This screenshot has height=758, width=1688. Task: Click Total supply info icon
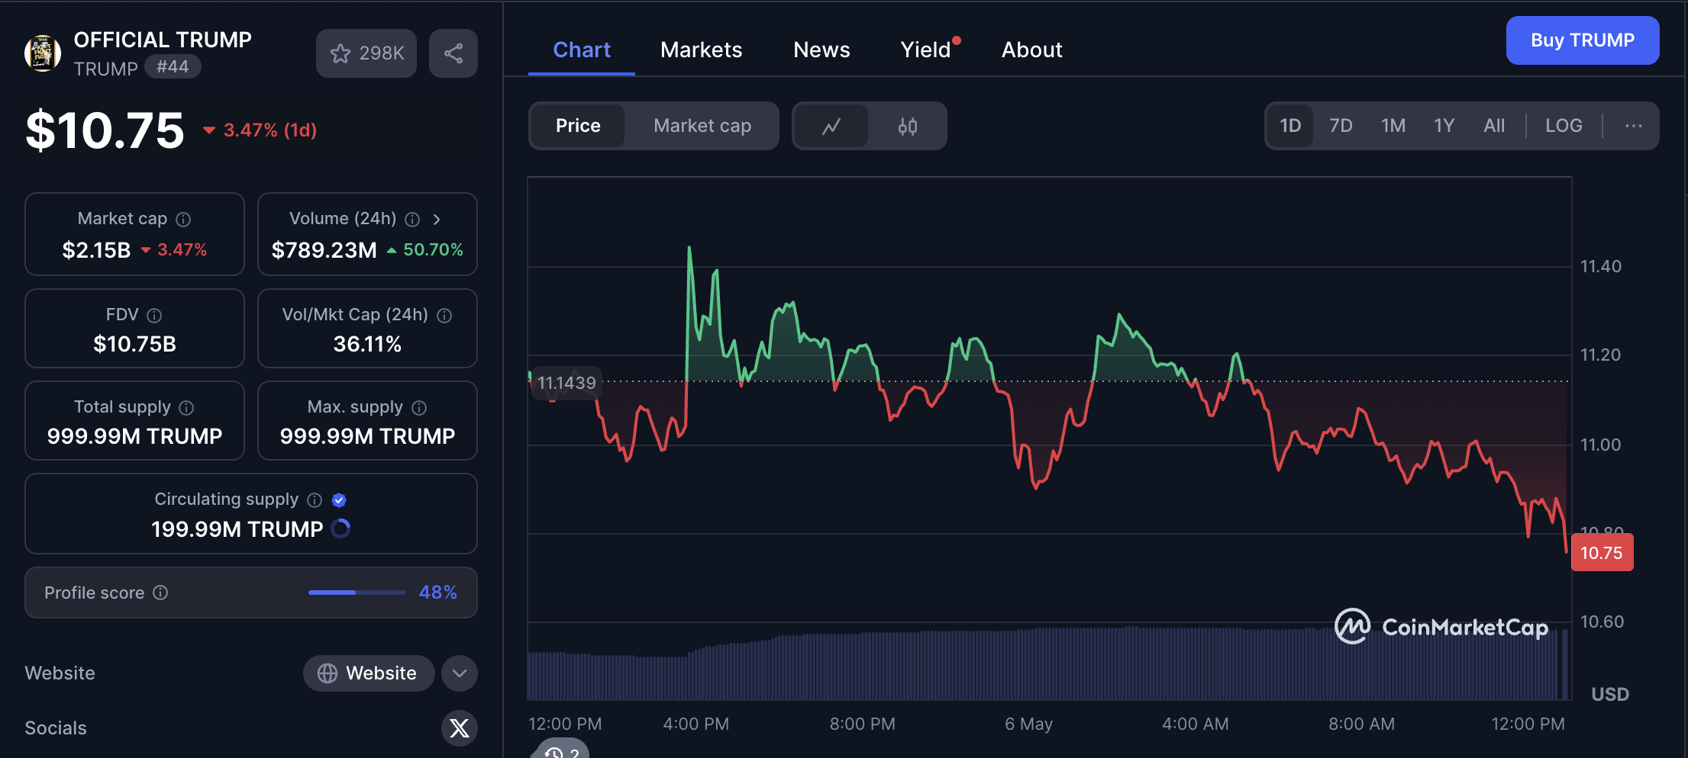(186, 408)
